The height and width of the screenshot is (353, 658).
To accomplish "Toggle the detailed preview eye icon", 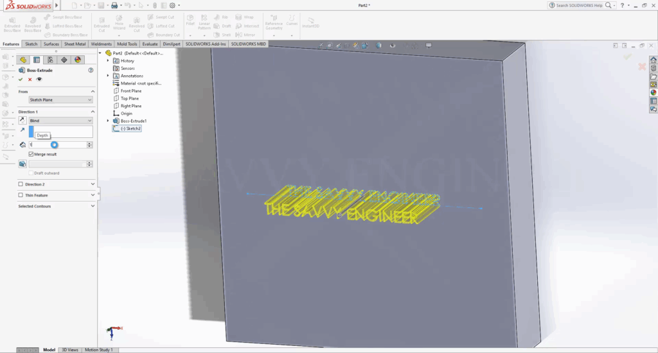I will pos(39,79).
